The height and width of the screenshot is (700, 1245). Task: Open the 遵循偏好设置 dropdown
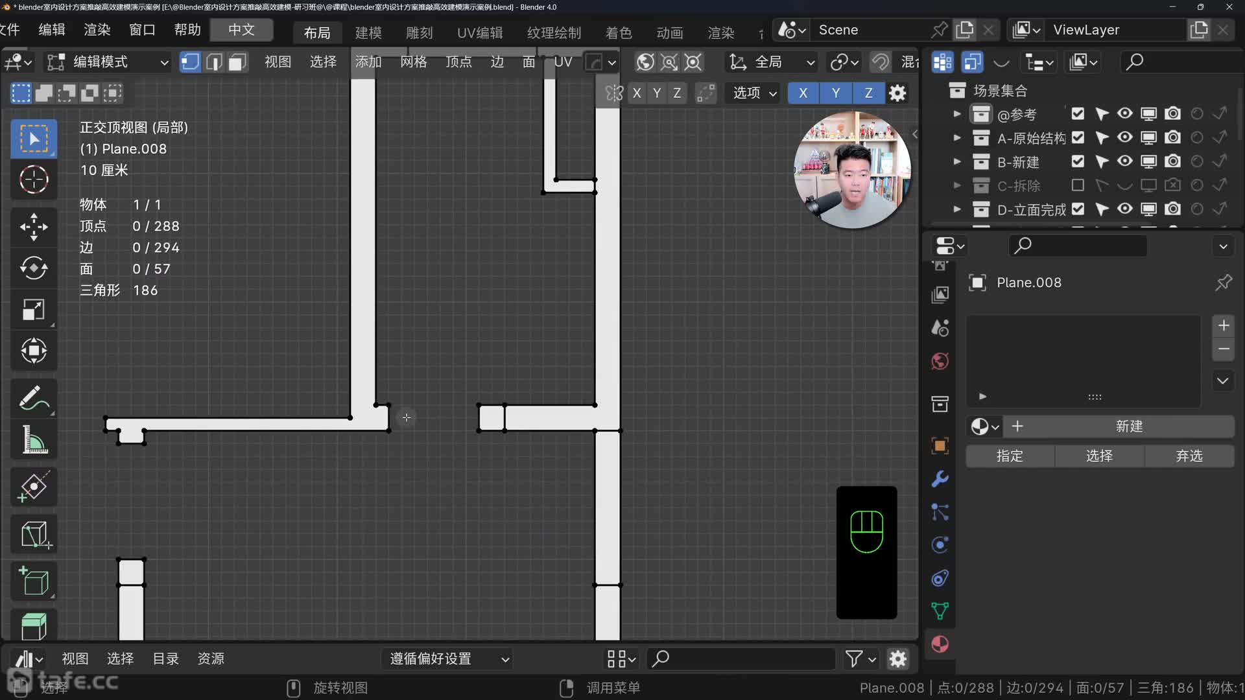449,659
